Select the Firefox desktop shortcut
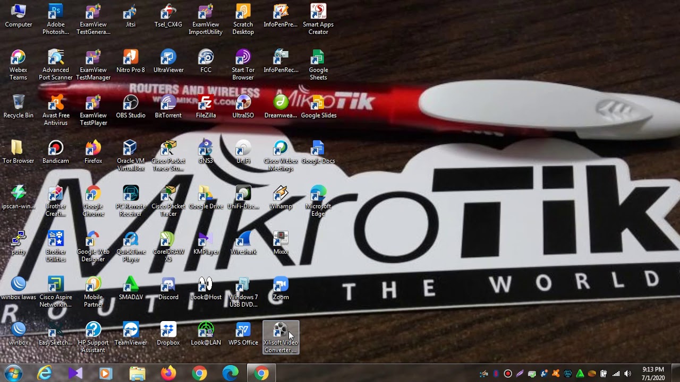The image size is (680, 382). [93, 152]
